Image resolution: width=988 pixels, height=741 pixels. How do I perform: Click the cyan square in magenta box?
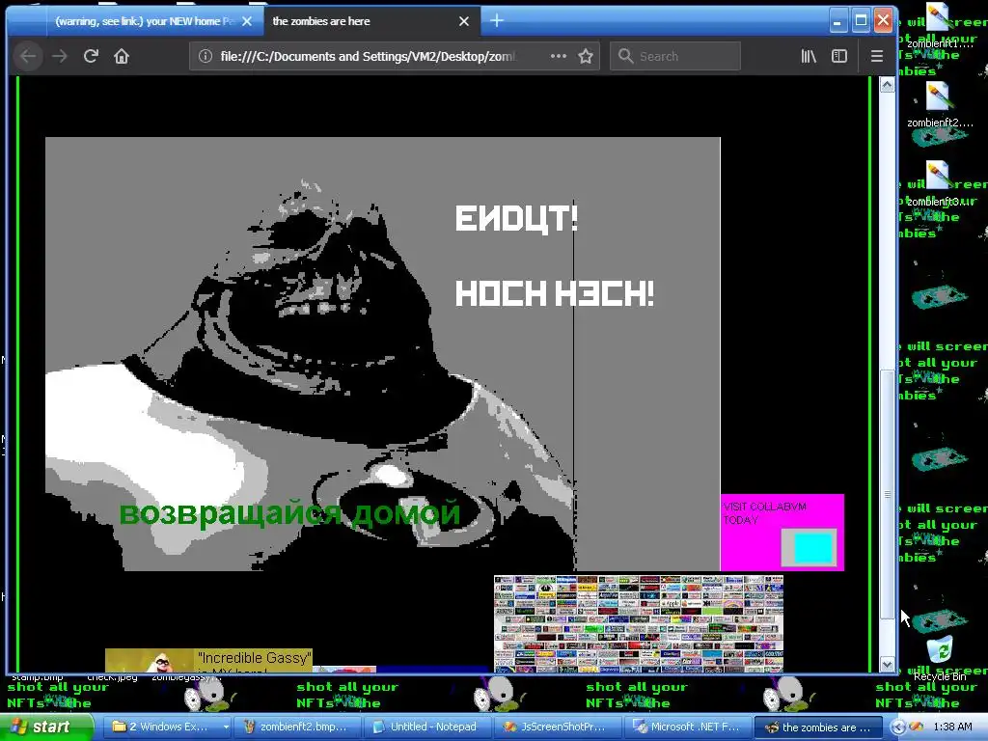point(812,548)
